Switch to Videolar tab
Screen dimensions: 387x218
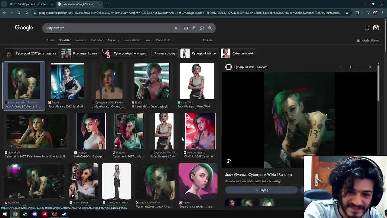click(x=81, y=40)
